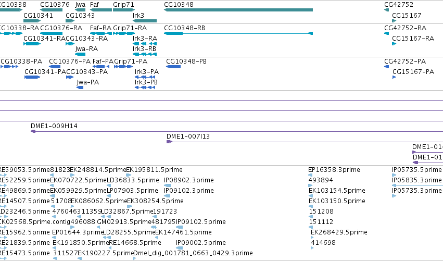Screen dimensions: 443x261
Task: Select EST EP16358.3prime
Action: coord(334,170)
